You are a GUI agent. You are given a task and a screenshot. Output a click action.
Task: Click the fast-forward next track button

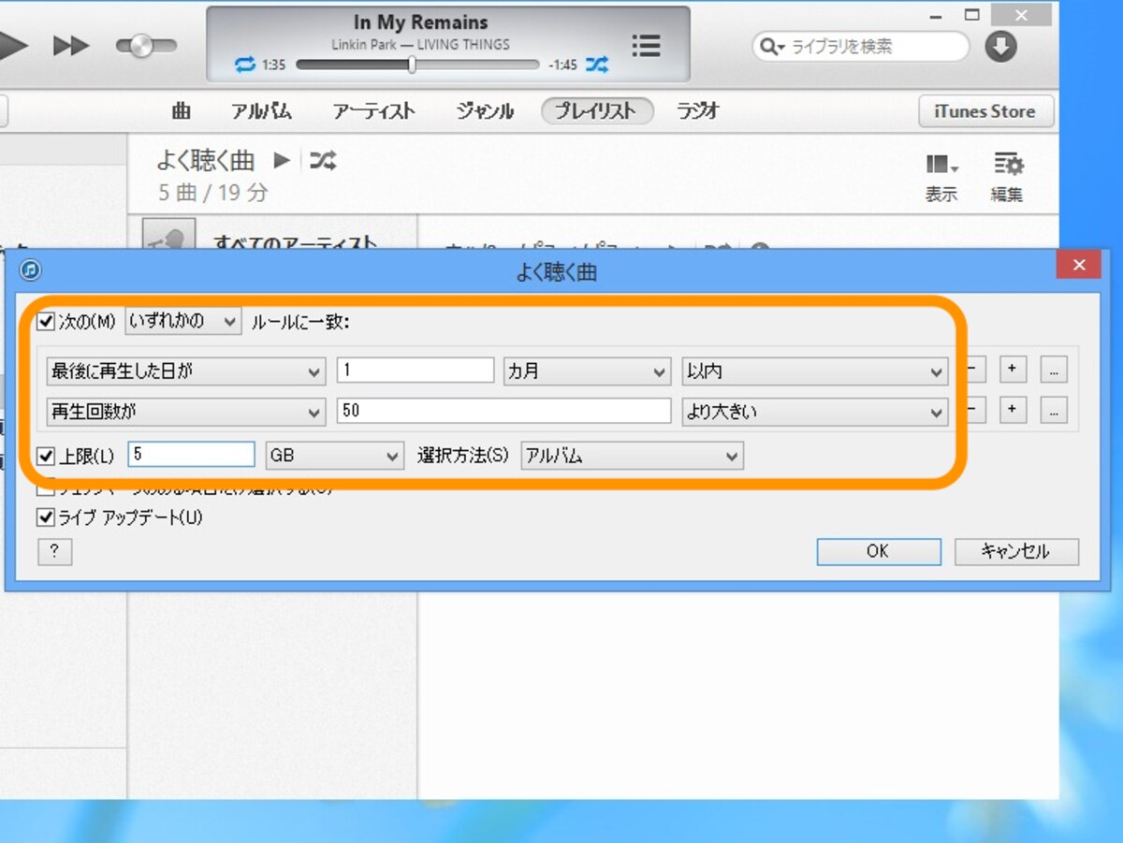(x=71, y=46)
